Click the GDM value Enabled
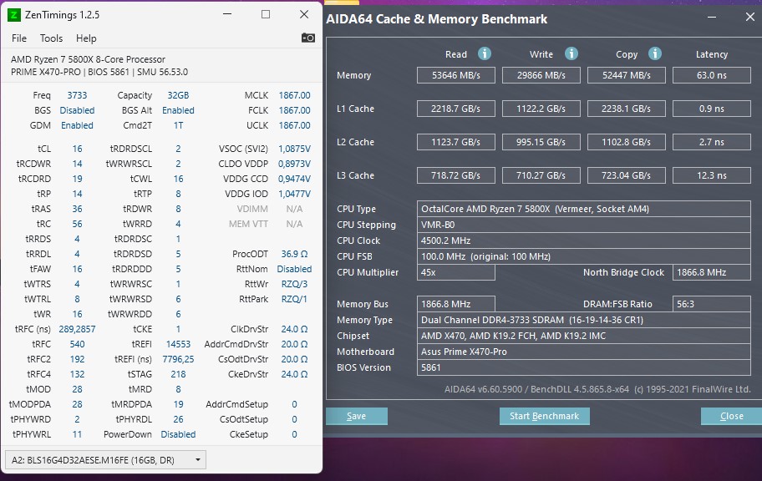The image size is (762, 481). 77,125
